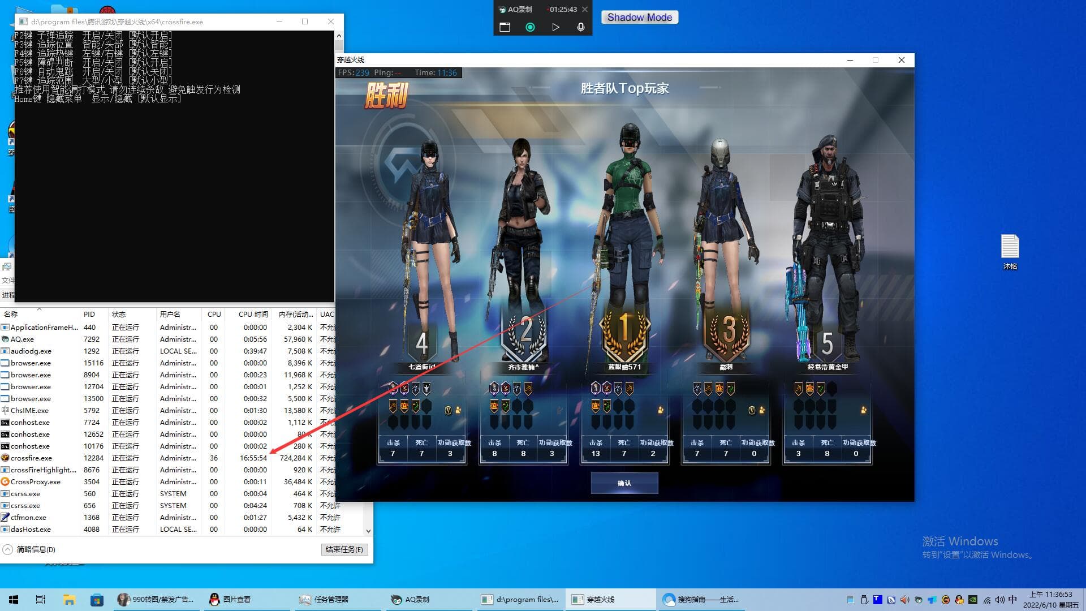Open the system volume tray icon
The width and height of the screenshot is (1086, 611).
click(x=1000, y=600)
